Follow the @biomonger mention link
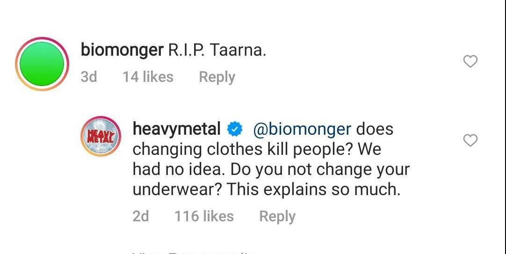 (302, 129)
